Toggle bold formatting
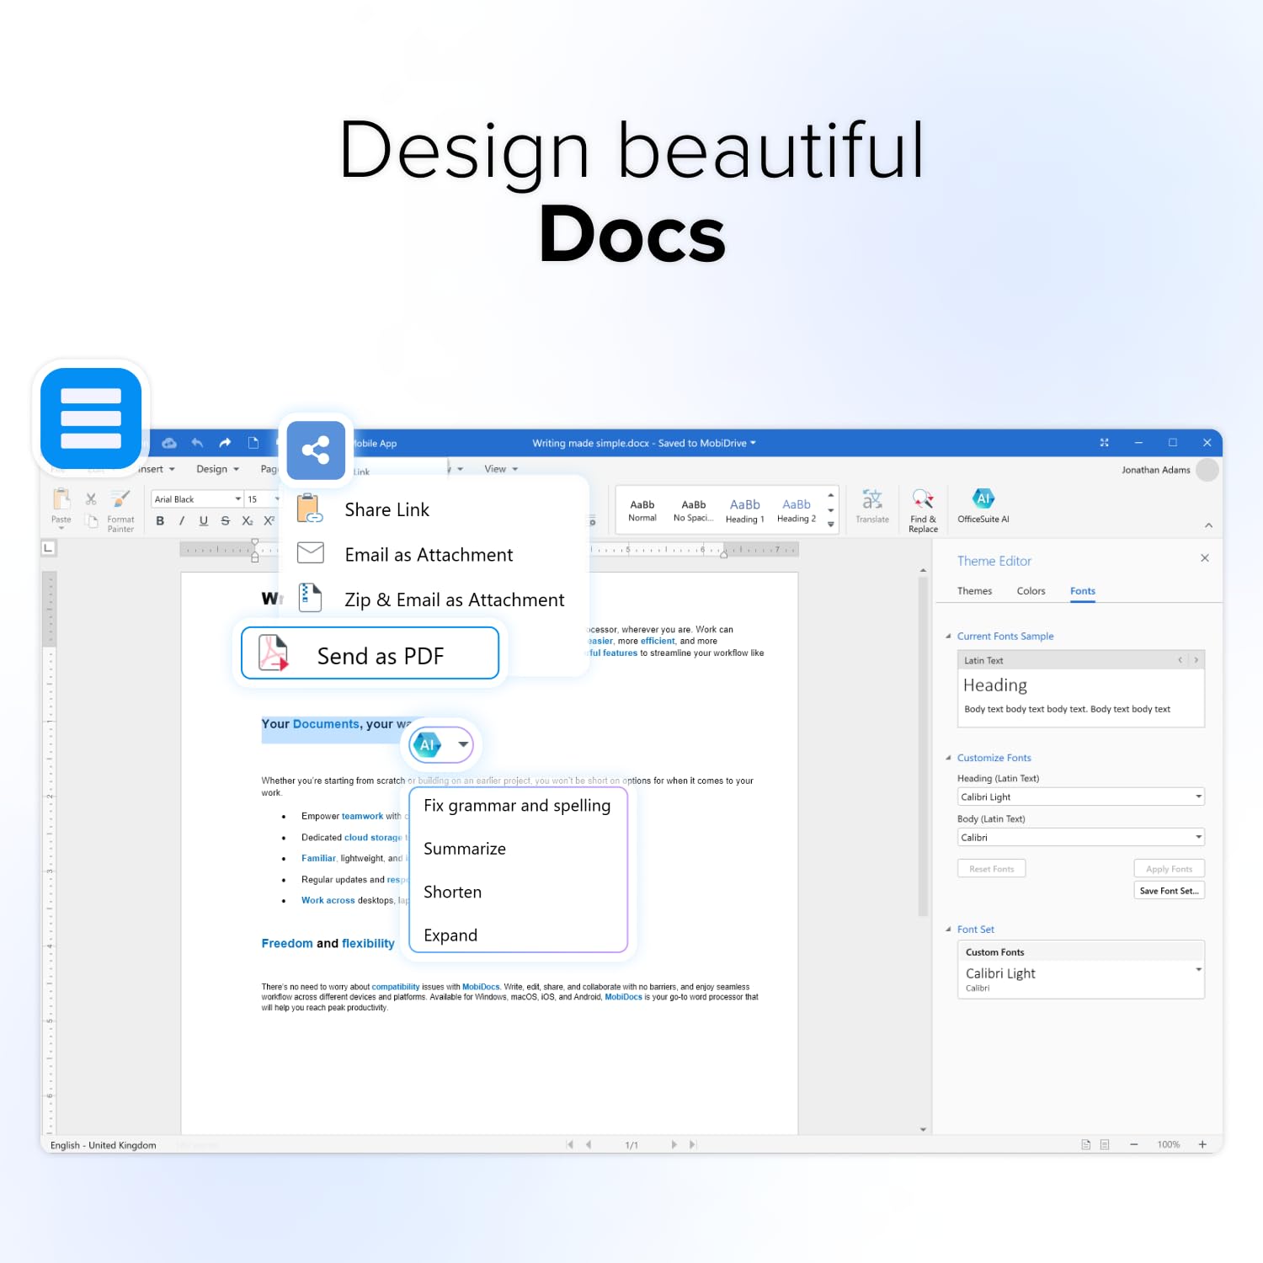The image size is (1263, 1263). [x=160, y=521]
